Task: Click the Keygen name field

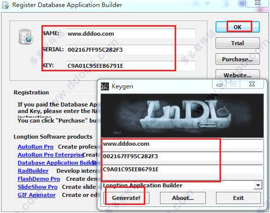Action: coord(182,144)
